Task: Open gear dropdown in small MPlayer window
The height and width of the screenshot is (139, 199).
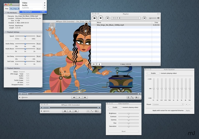Action: (97, 111)
